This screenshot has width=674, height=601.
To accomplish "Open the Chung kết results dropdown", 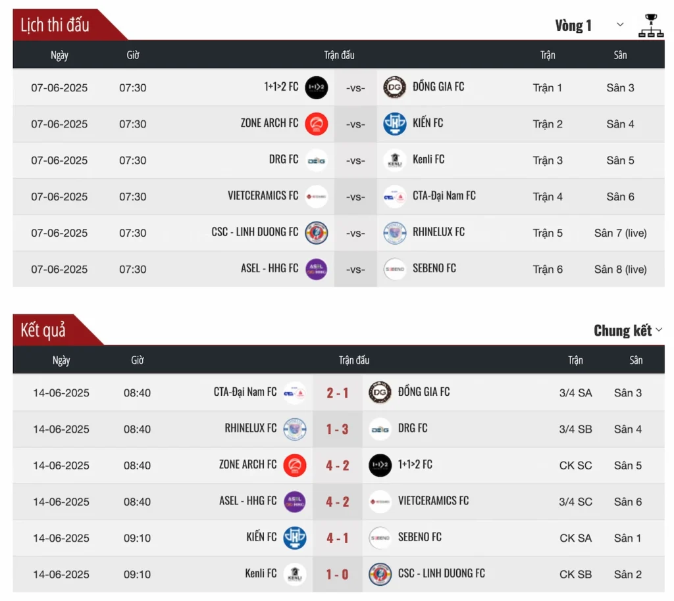I will [627, 330].
